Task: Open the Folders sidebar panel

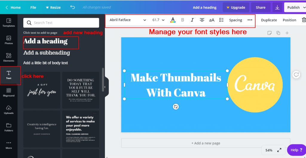Action: tap(9, 127)
